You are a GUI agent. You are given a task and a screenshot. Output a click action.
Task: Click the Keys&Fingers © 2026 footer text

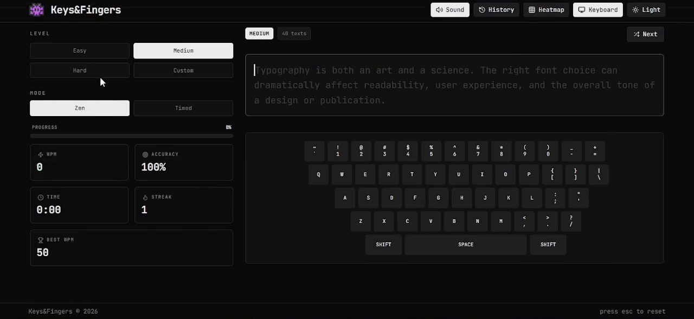[63, 311]
